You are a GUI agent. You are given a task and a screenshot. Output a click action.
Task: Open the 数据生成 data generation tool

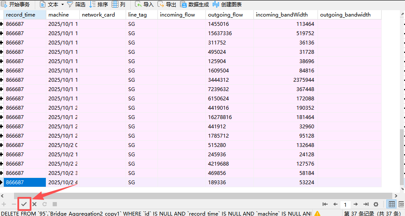pyautogui.click(x=194, y=4)
